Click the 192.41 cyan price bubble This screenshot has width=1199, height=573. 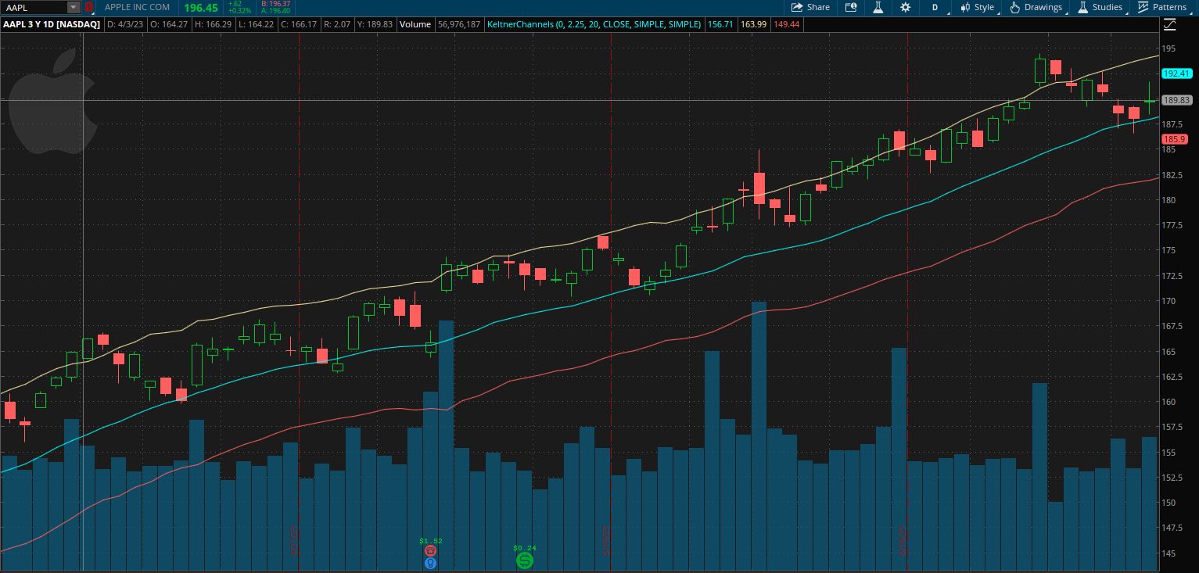click(x=1176, y=73)
